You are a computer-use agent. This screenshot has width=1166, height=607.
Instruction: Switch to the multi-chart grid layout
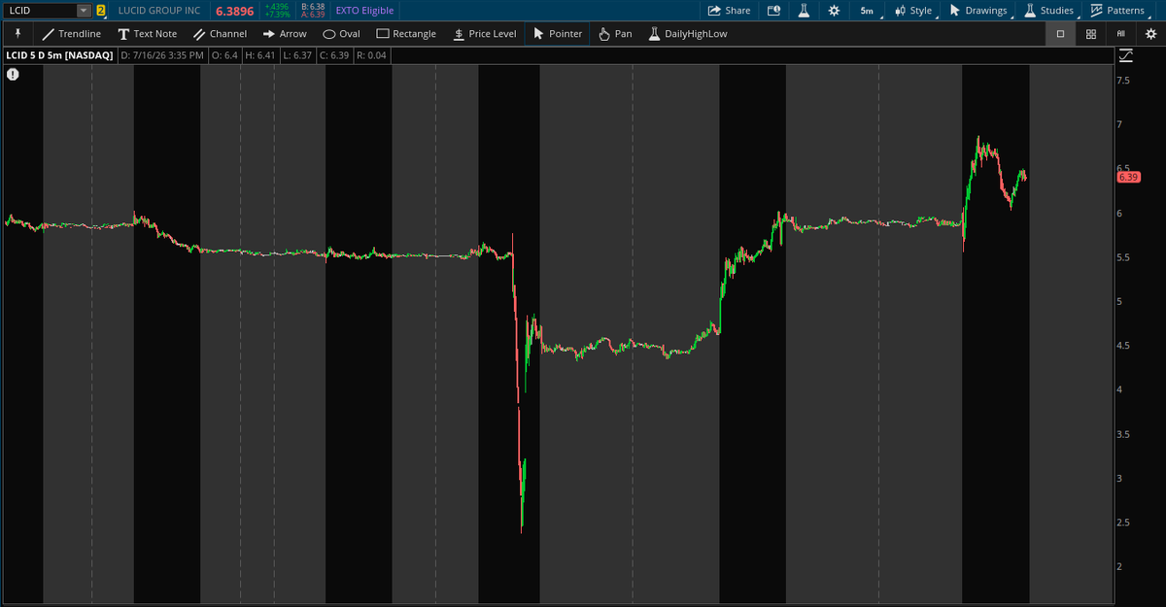tap(1091, 33)
